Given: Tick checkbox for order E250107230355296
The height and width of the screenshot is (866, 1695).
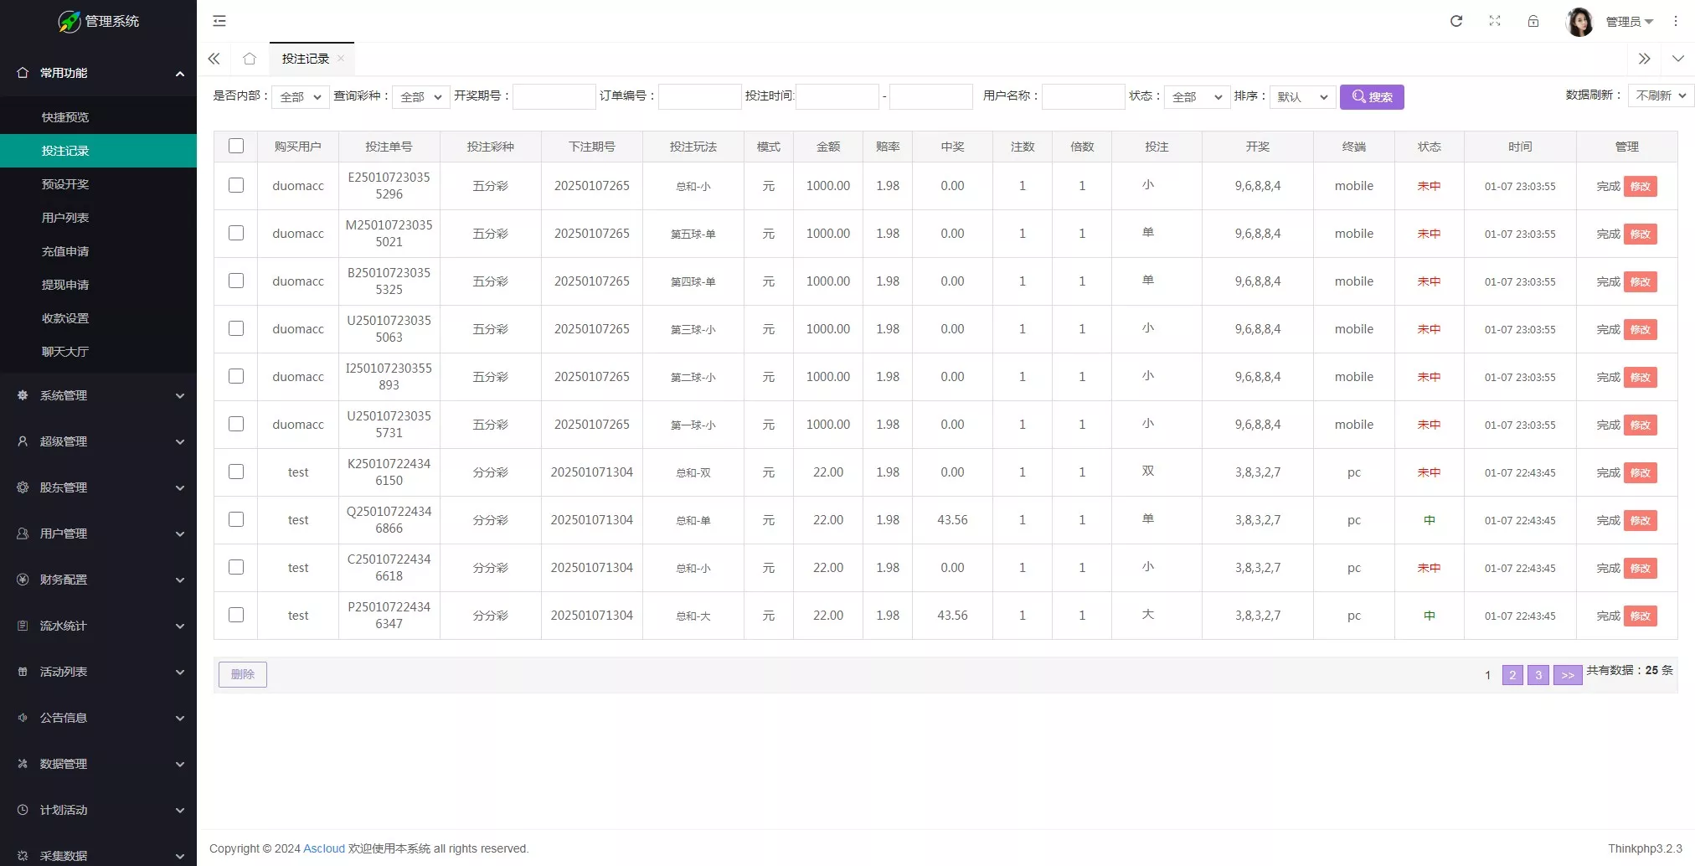Looking at the screenshot, I should pos(236,186).
